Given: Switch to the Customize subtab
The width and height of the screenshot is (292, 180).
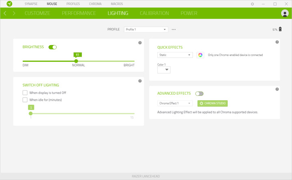Looking at the screenshot, I should tap(37, 13).
